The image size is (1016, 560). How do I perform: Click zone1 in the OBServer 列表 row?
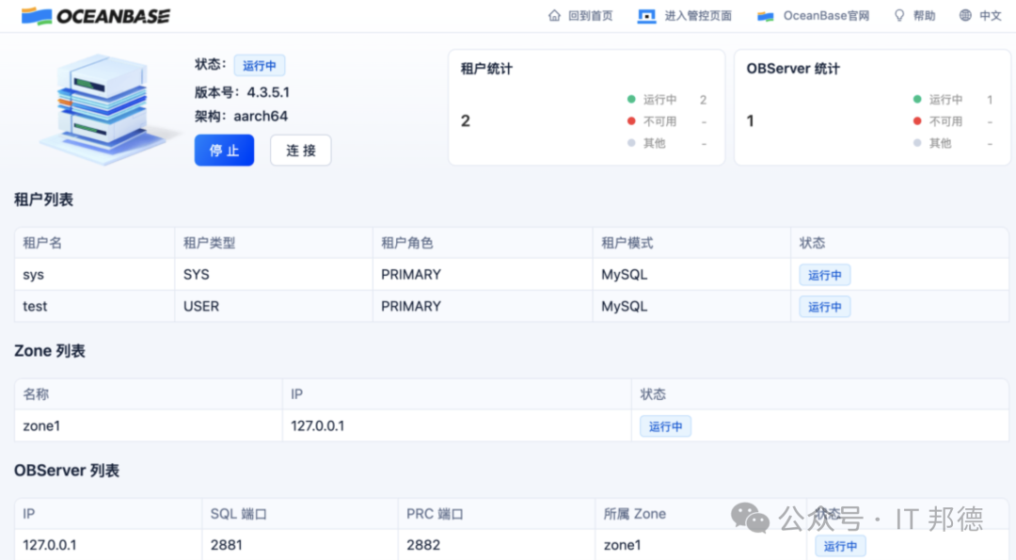[622, 545]
